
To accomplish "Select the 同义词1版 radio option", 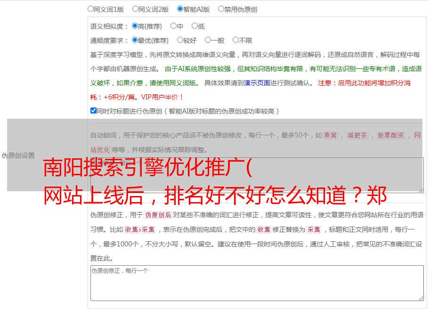I will point(90,9).
